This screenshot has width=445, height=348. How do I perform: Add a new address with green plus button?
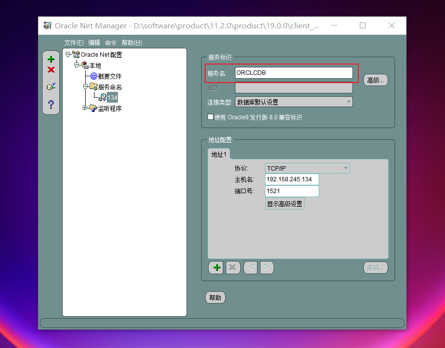point(216,267)
